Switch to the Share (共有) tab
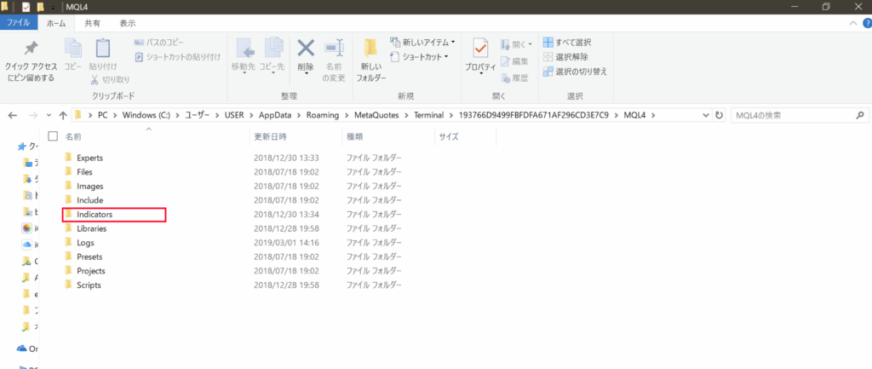This screenshot has height=369, width=872. [x=91, y=24]
